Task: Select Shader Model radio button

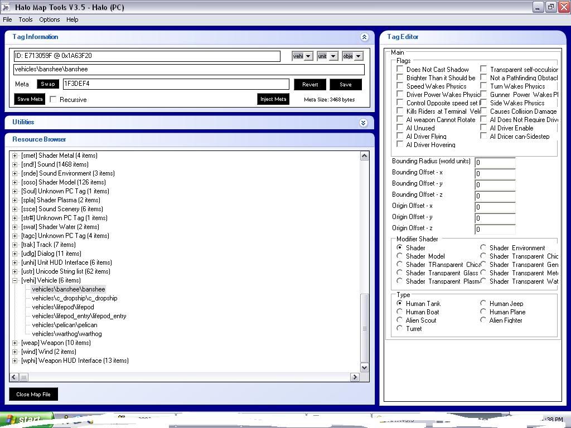Action: point(399,256)
